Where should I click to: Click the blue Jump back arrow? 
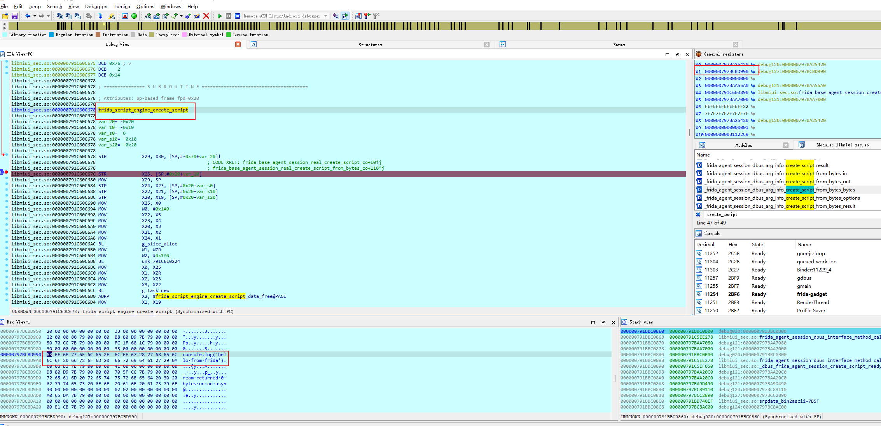[x=28, y=16]
